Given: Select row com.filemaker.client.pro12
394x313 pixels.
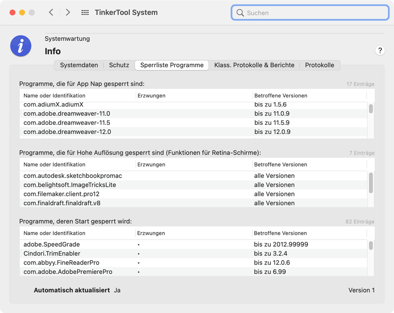Looking at the screenshot, I should (194, 194).
